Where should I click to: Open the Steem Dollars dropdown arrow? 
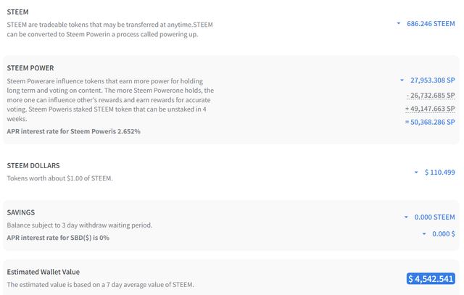pos(416,173)
